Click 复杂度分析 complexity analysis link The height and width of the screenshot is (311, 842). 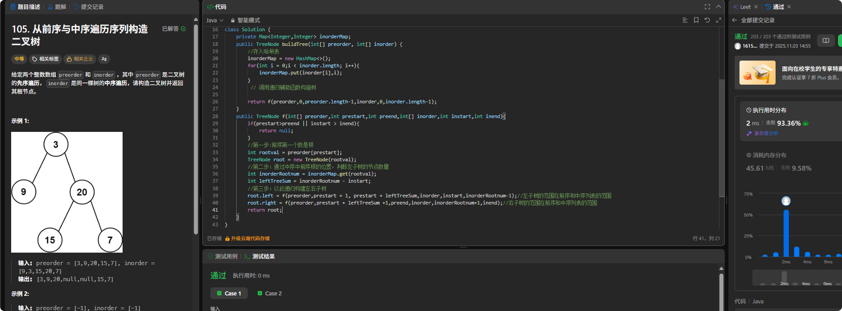click(766, 133)
